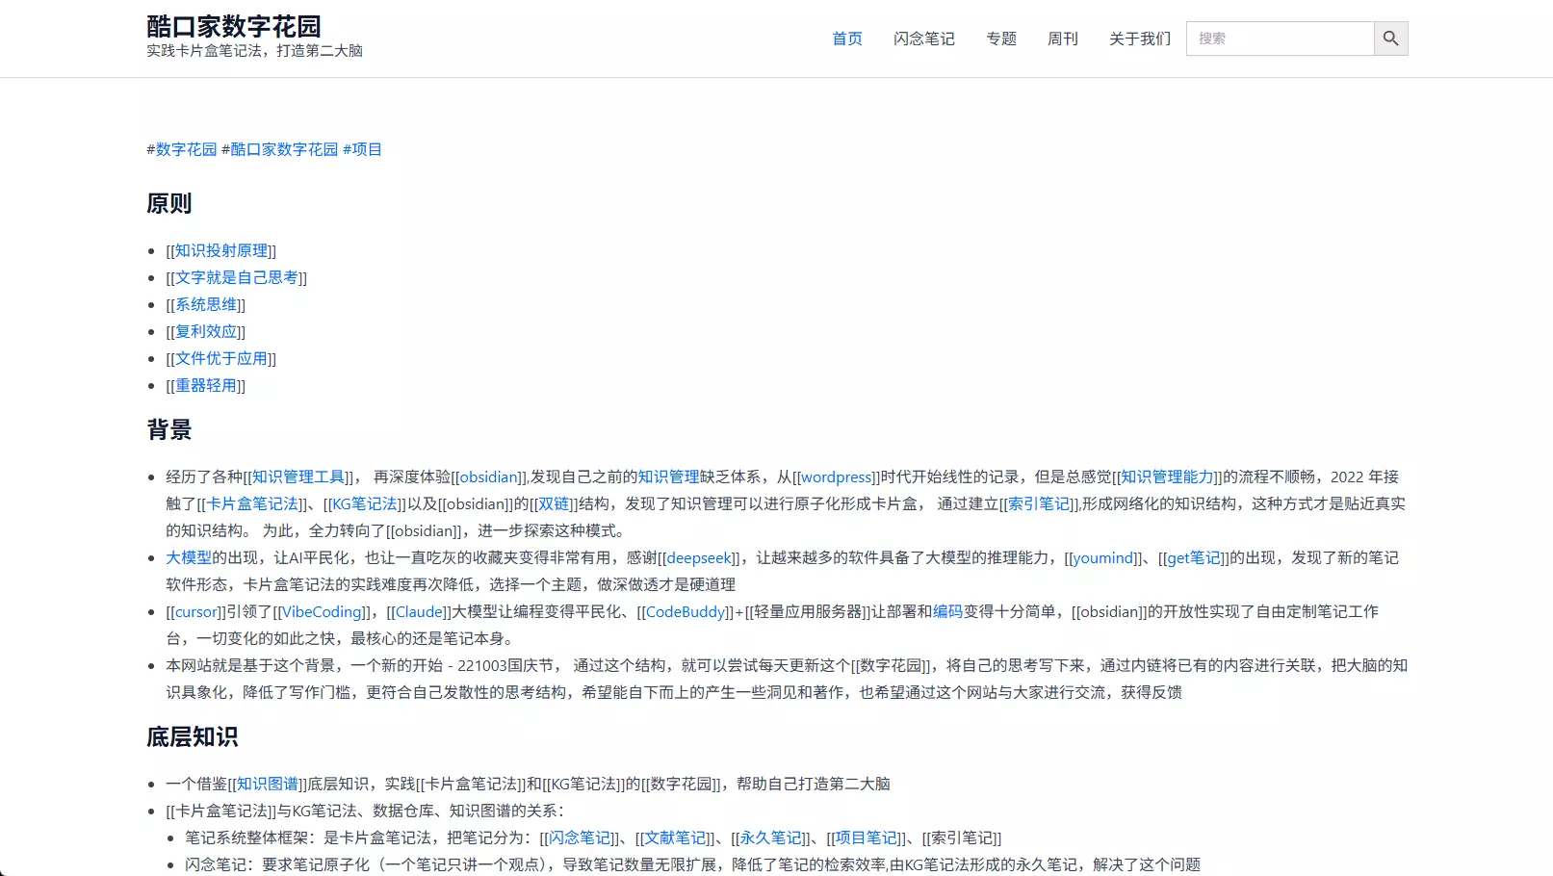The width and height of the screenshot is (1553, 876).
Task: Open the 周刊 navigation menu item
Action: coord(1062,39)
